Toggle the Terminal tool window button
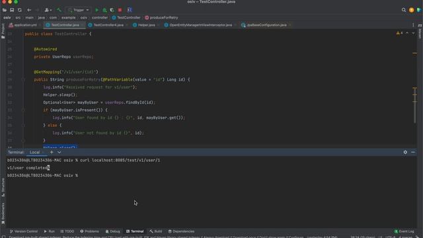Screen dimensions: 423x238 click(x=135, y=231)
